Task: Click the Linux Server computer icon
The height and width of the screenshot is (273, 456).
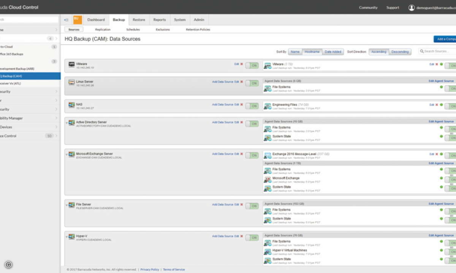Action: pos(71,82)
